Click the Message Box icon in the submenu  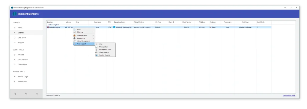coord(96,47)
